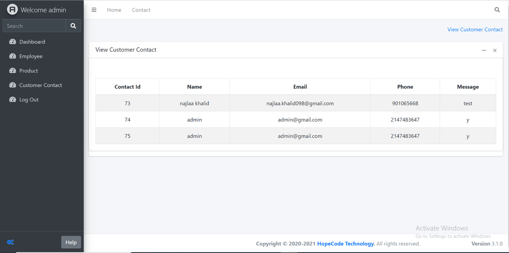Open the Home nav item
The height and width of the screenshot is (253, 509).
[x=114, y=10]
